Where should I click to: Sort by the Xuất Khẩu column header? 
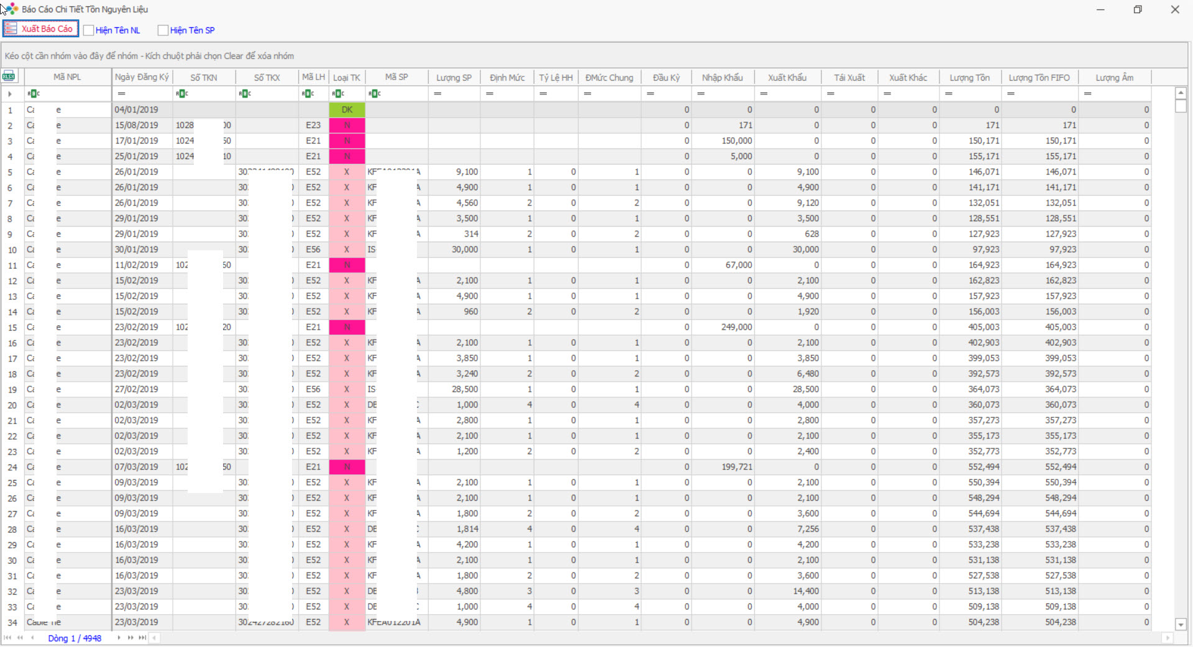click(787, 78)
